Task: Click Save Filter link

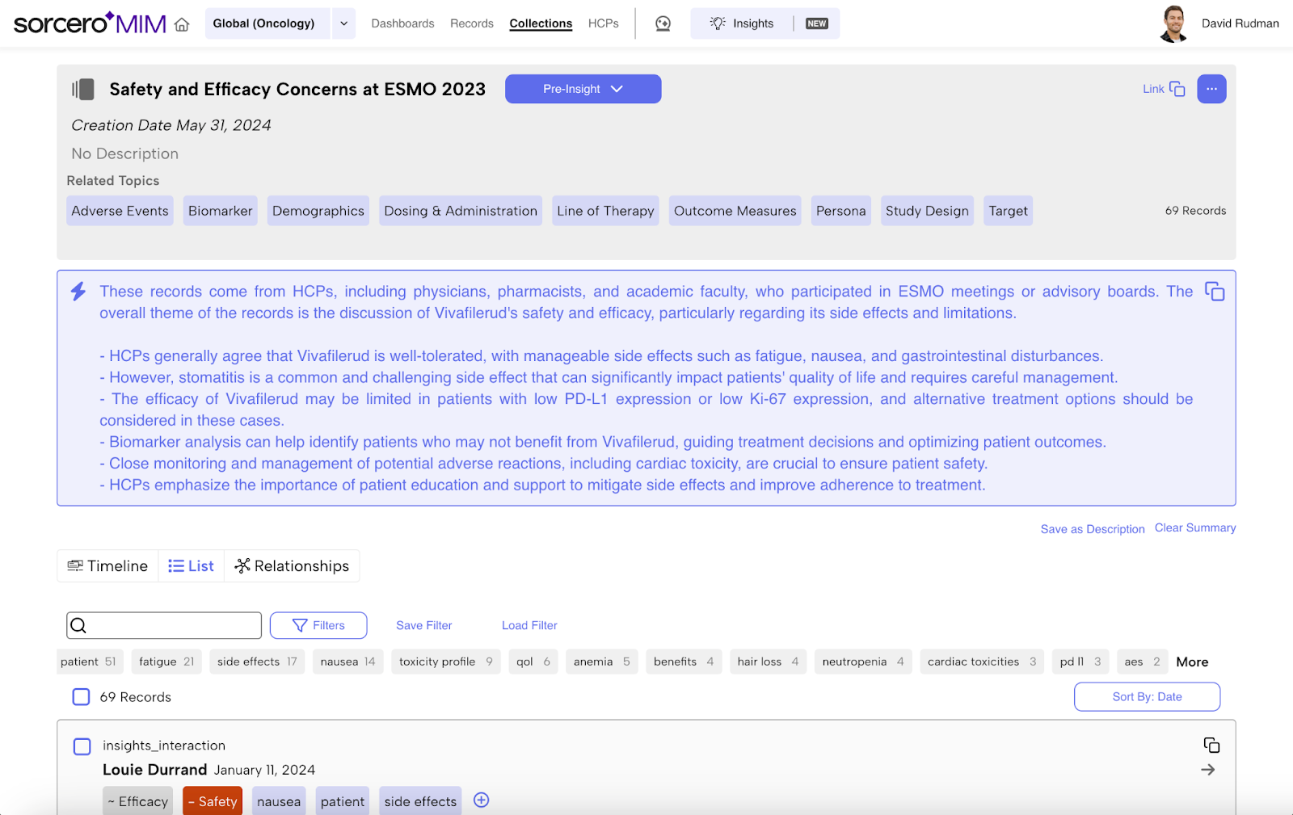Action: point(424,625)
